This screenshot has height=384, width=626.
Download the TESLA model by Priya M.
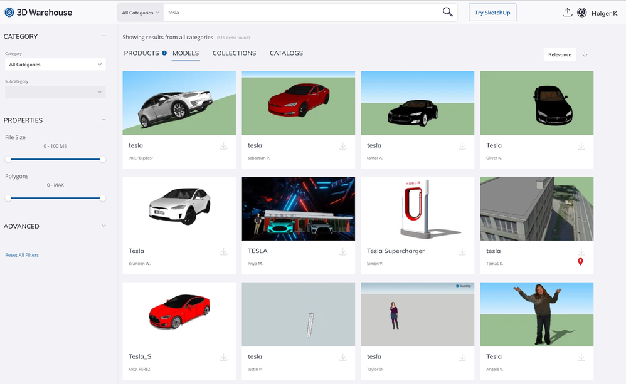[343, 252]
